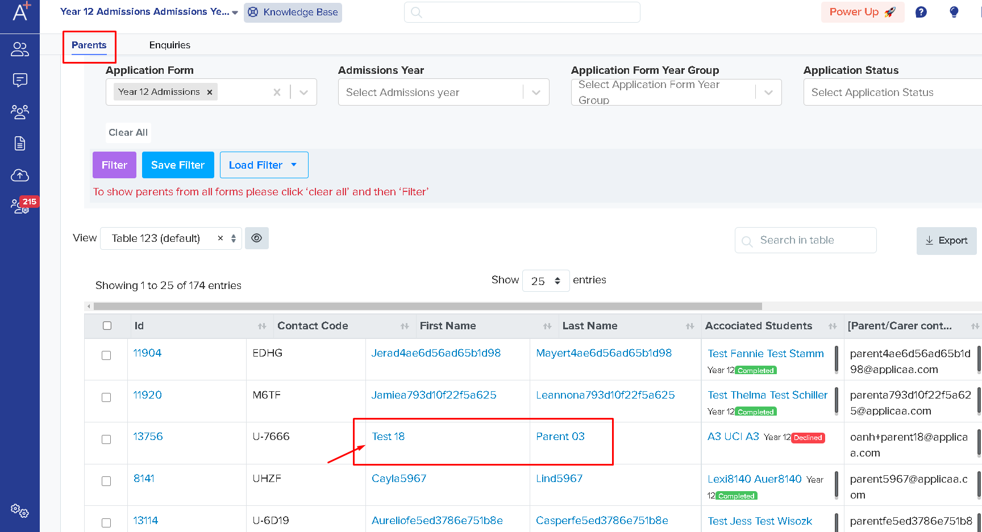The image size is (982, 532).
Task: Open parent Id 13756 link
Action: (x=148, y=437)
